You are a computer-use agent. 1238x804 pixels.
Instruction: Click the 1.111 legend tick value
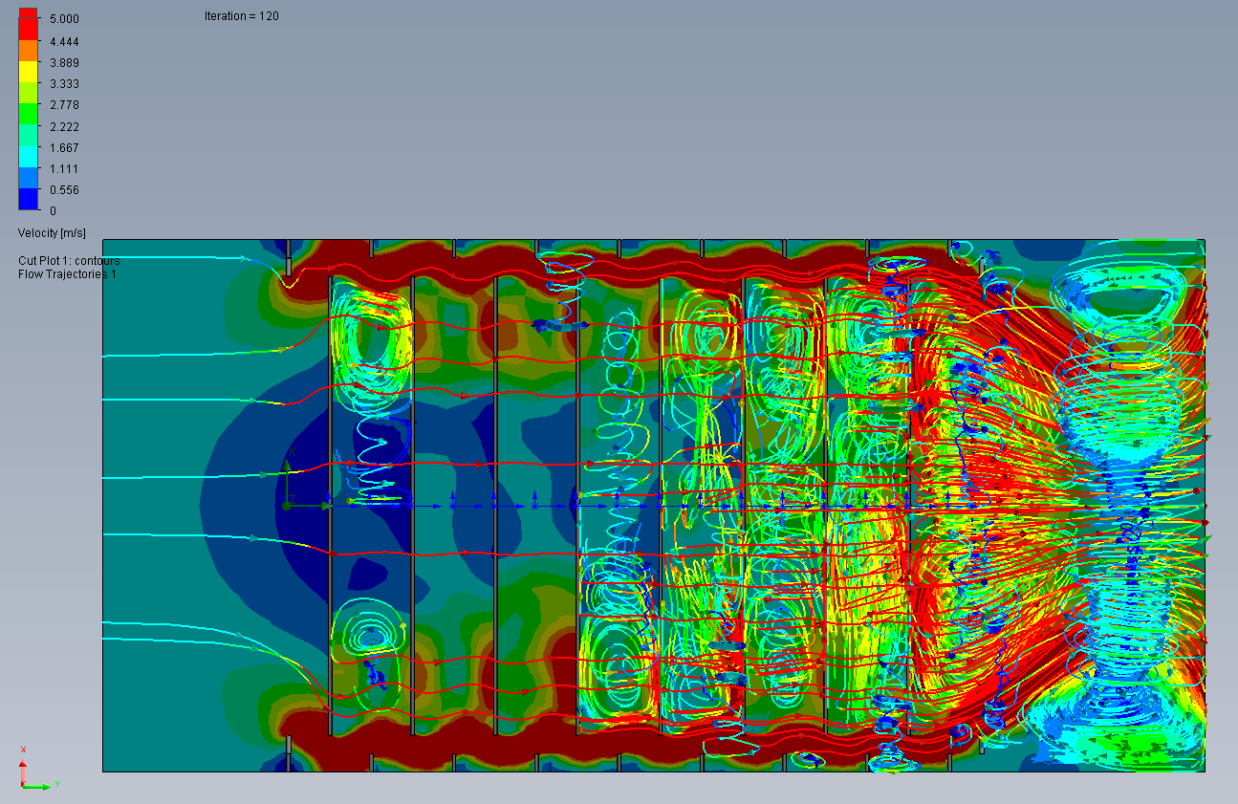tap(64, 169)
